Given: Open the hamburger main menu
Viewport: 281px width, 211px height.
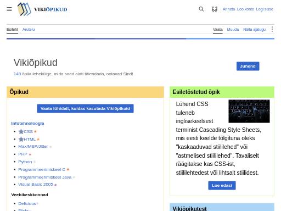Looking at the screenshot, I should [x=9, y=9].
